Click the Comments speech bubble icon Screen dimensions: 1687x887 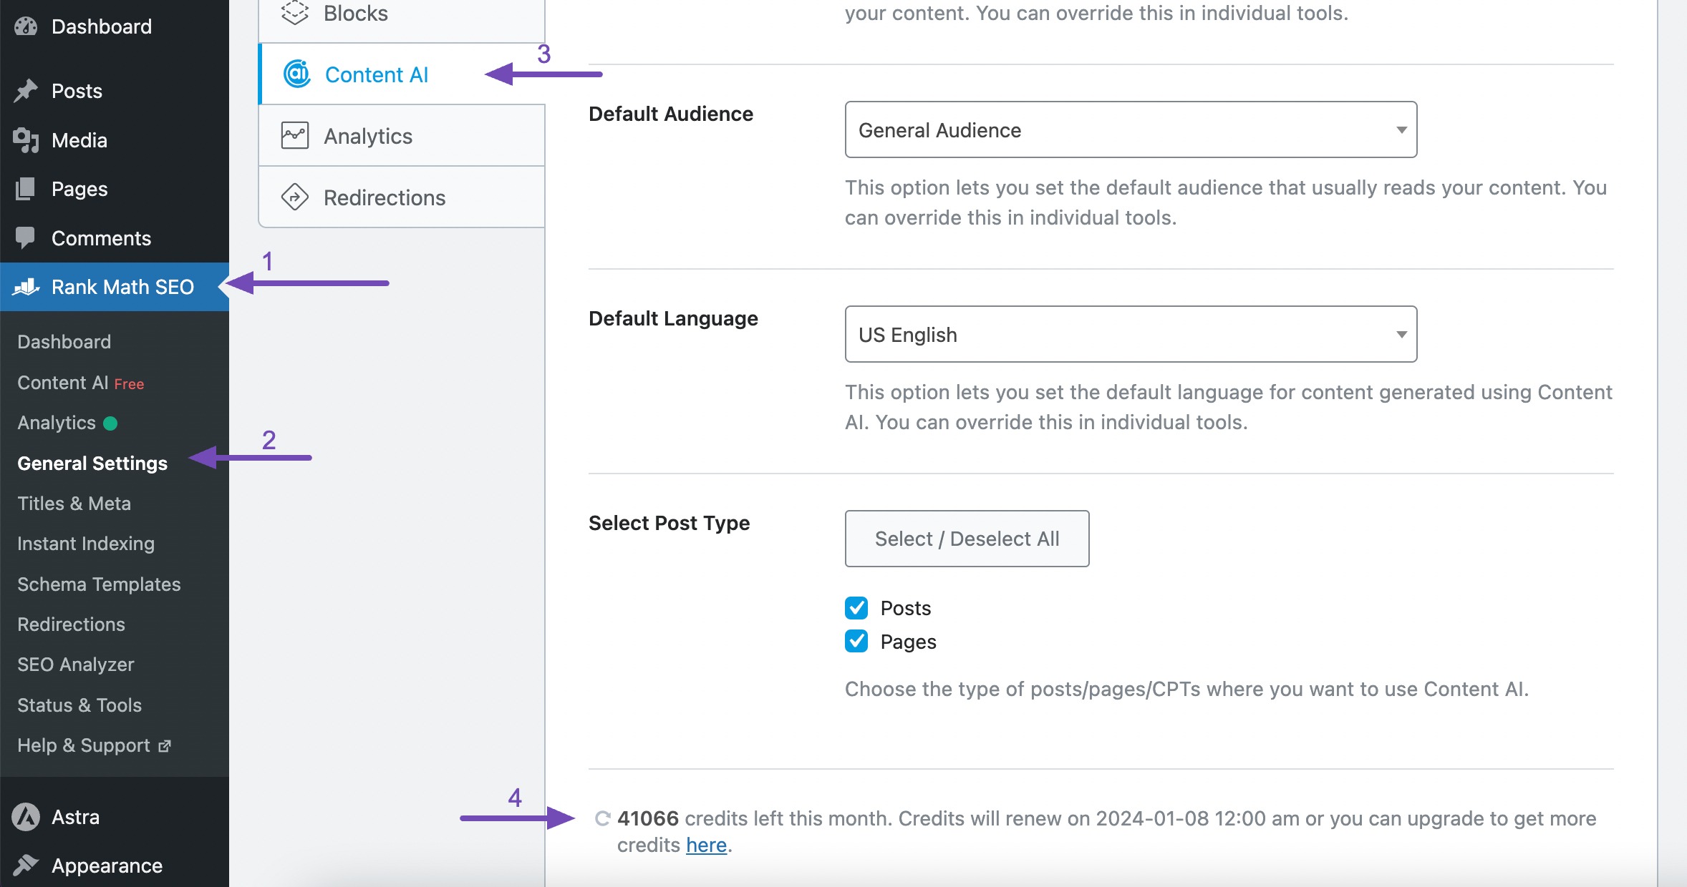pyautogui.click(x=26, y=237)
